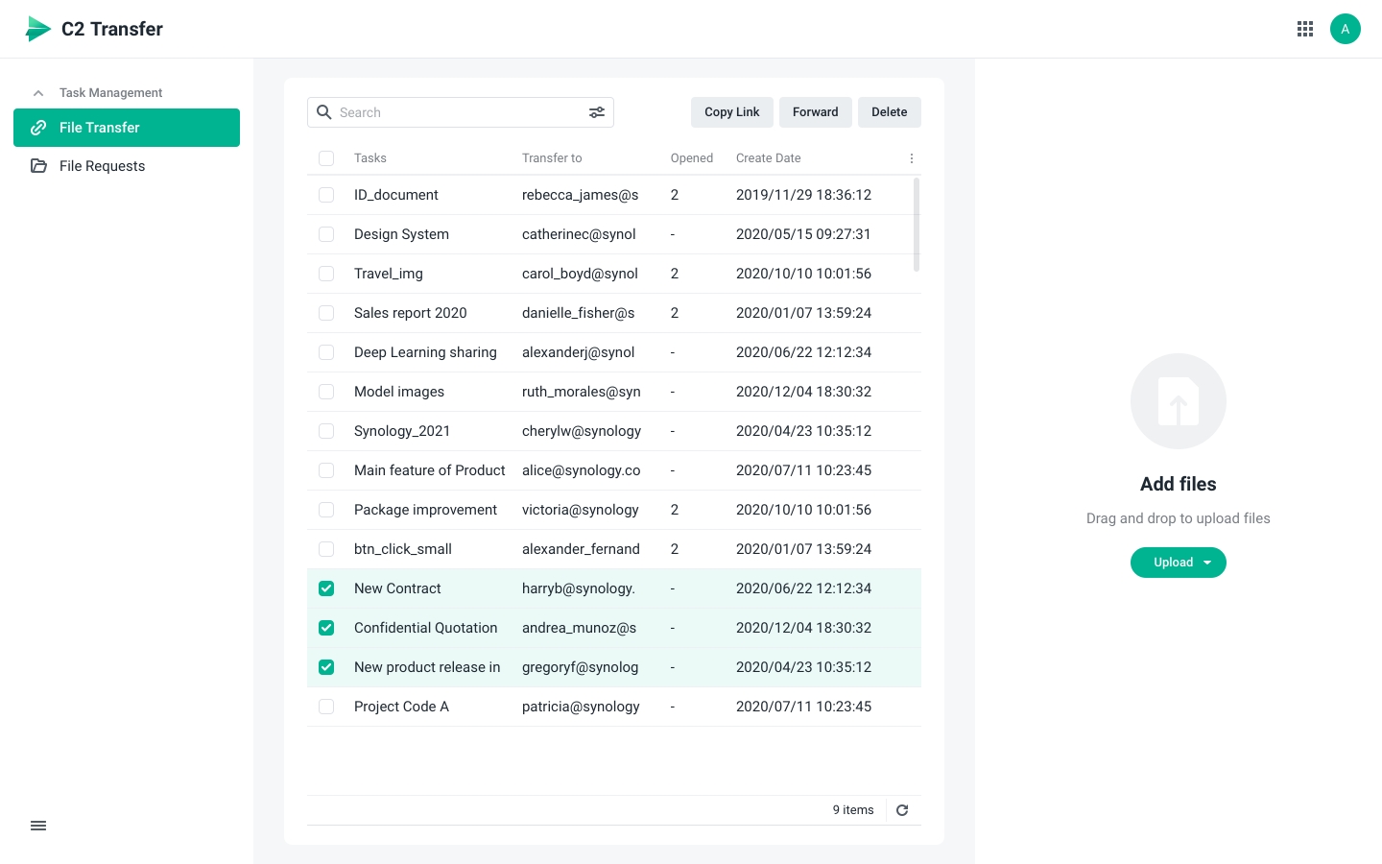
Task: Uncheck the New Contract row
Action: [326, 588]
